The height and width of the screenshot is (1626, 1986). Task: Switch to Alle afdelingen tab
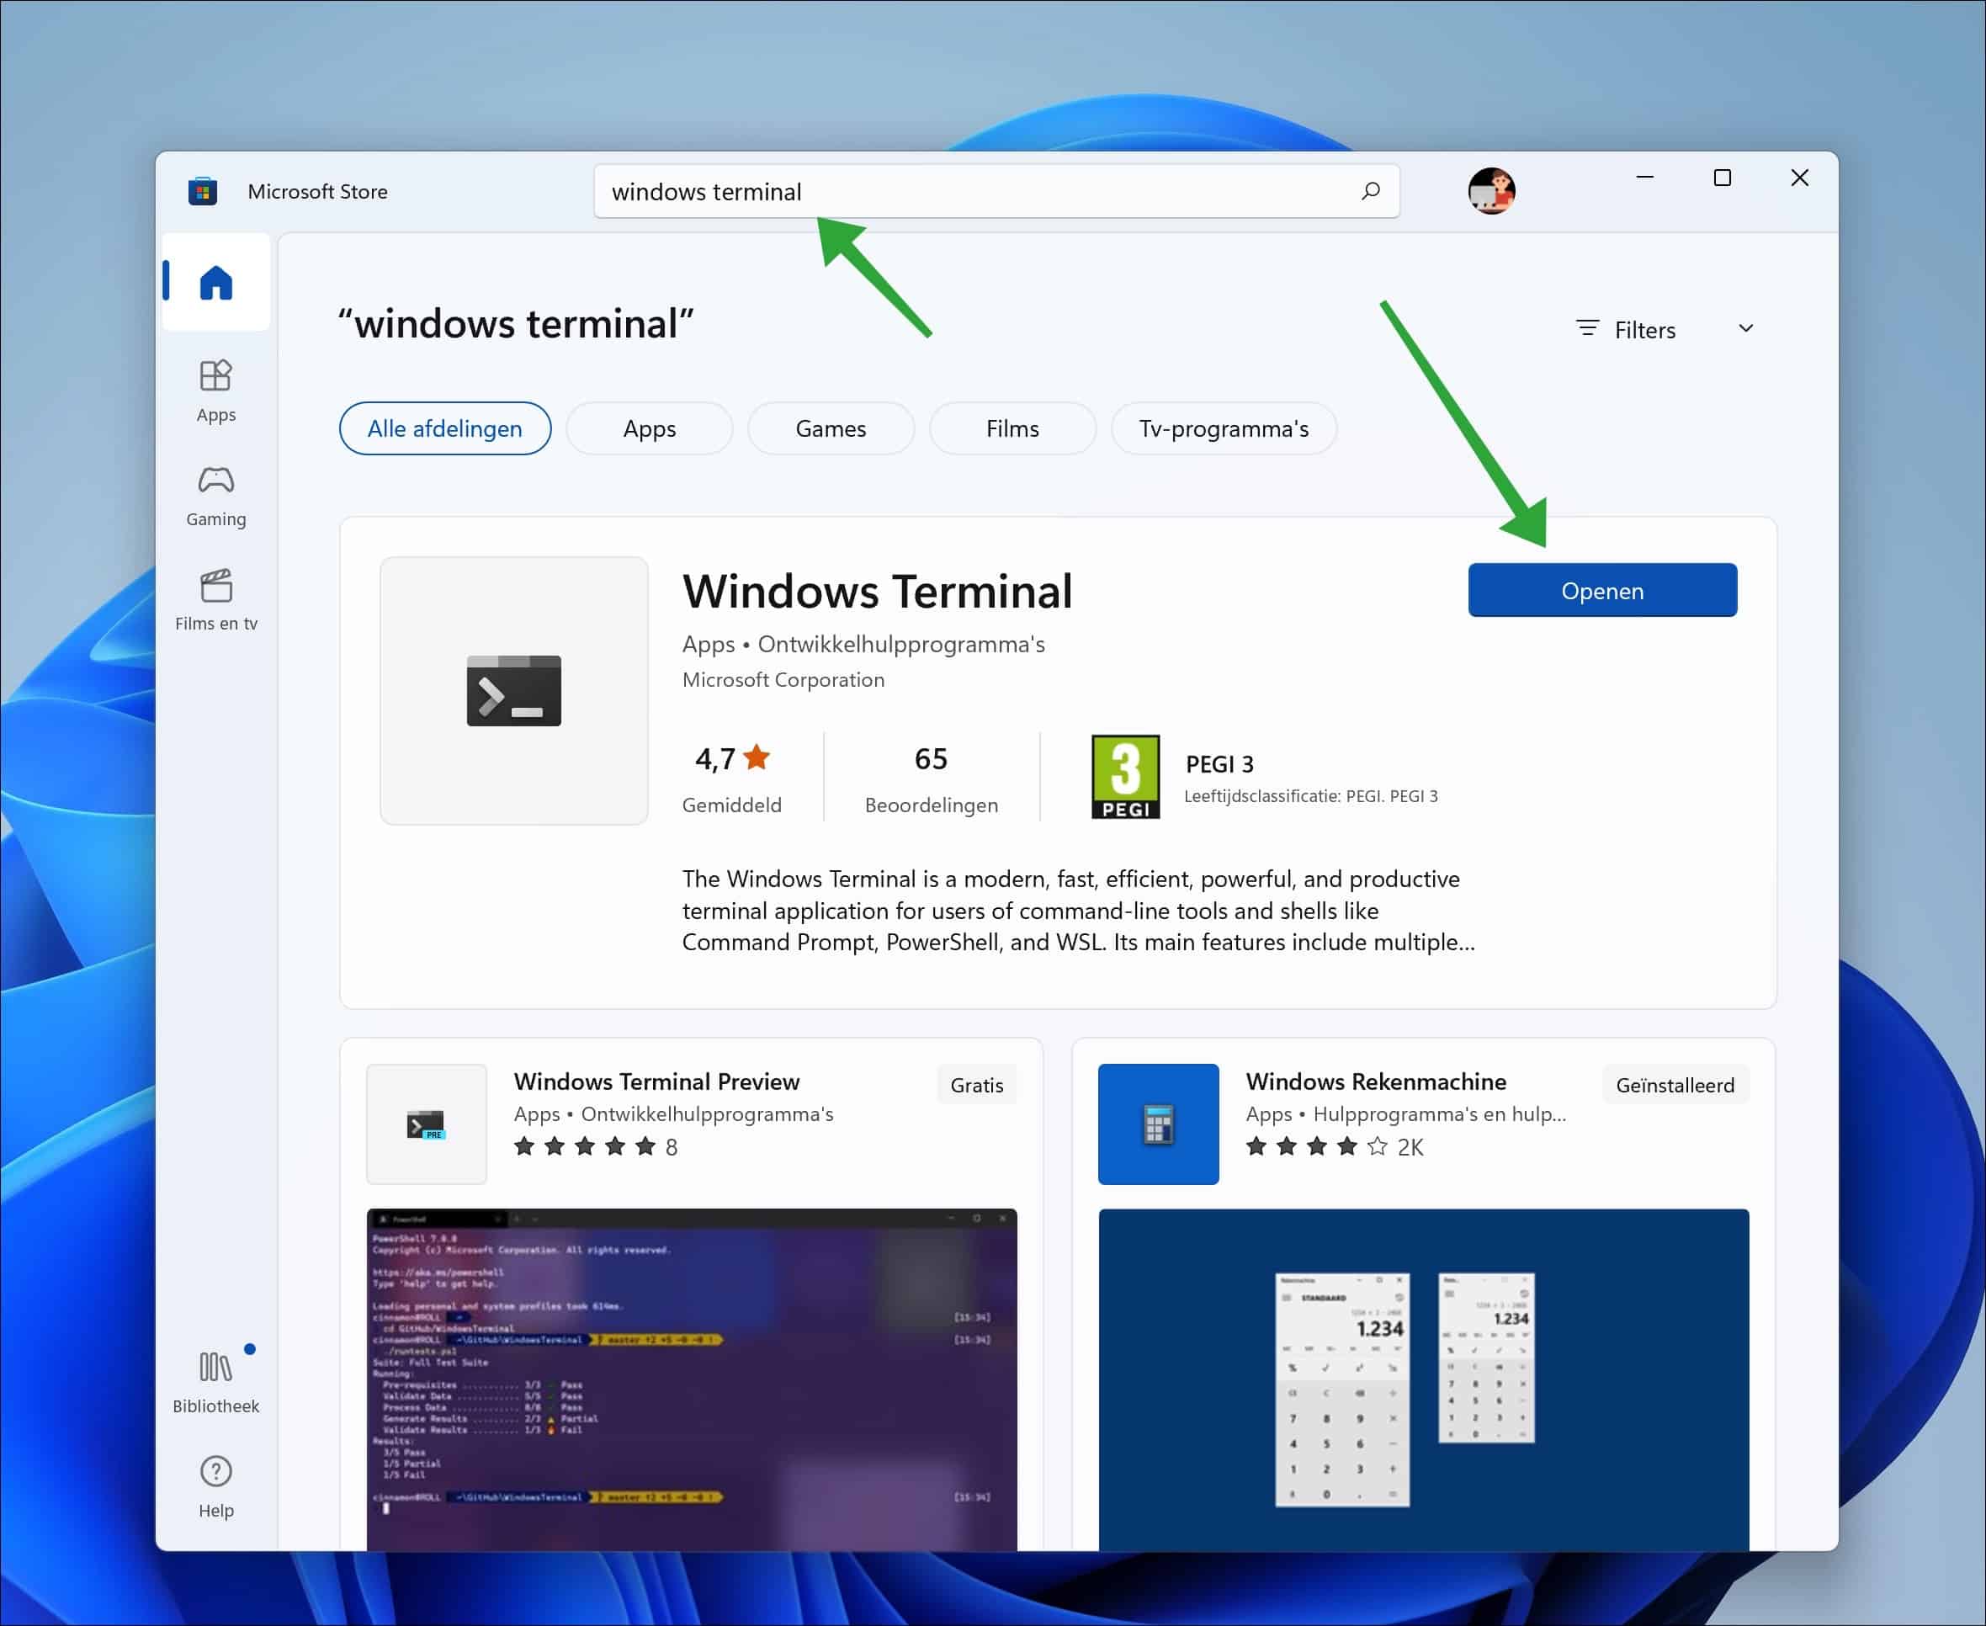tap(445, 428)
